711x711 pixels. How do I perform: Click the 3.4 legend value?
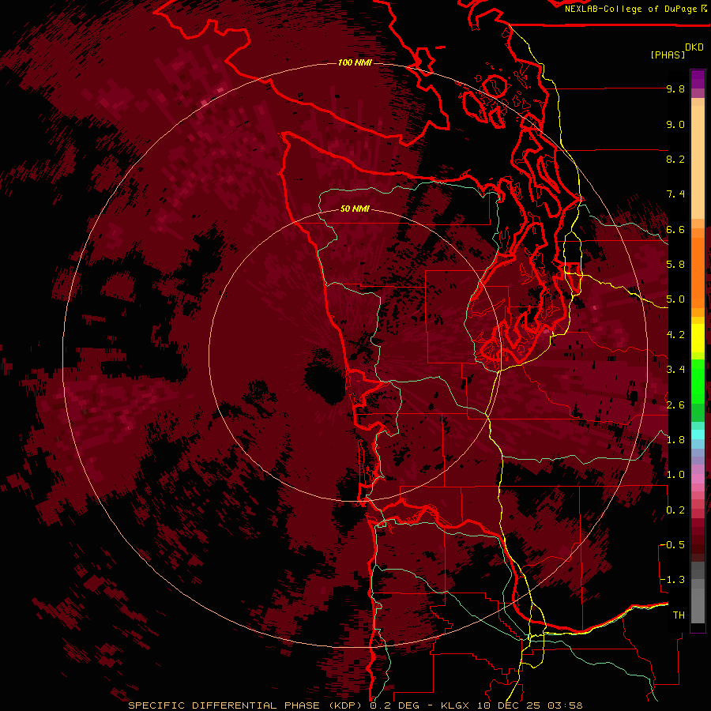pos(675,370)
